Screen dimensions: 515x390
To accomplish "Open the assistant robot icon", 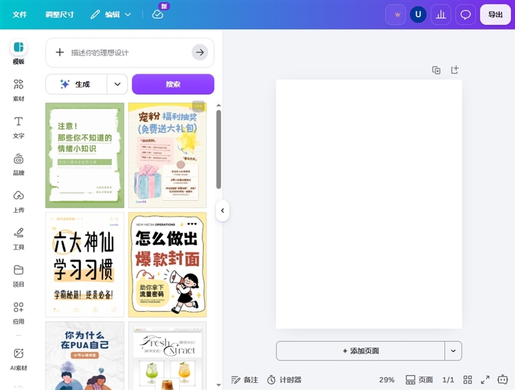I will click(503, 380).
